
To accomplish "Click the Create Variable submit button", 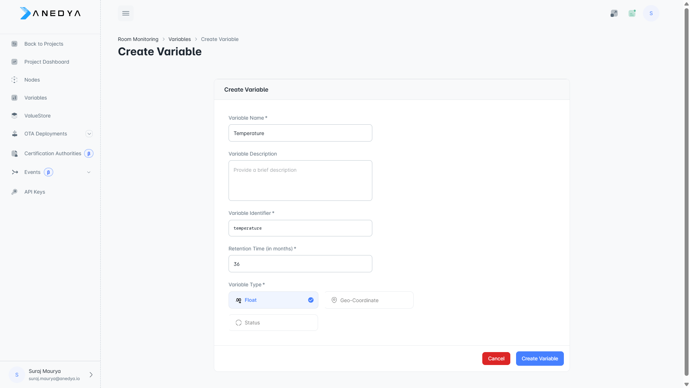I will tap(539, 359).
